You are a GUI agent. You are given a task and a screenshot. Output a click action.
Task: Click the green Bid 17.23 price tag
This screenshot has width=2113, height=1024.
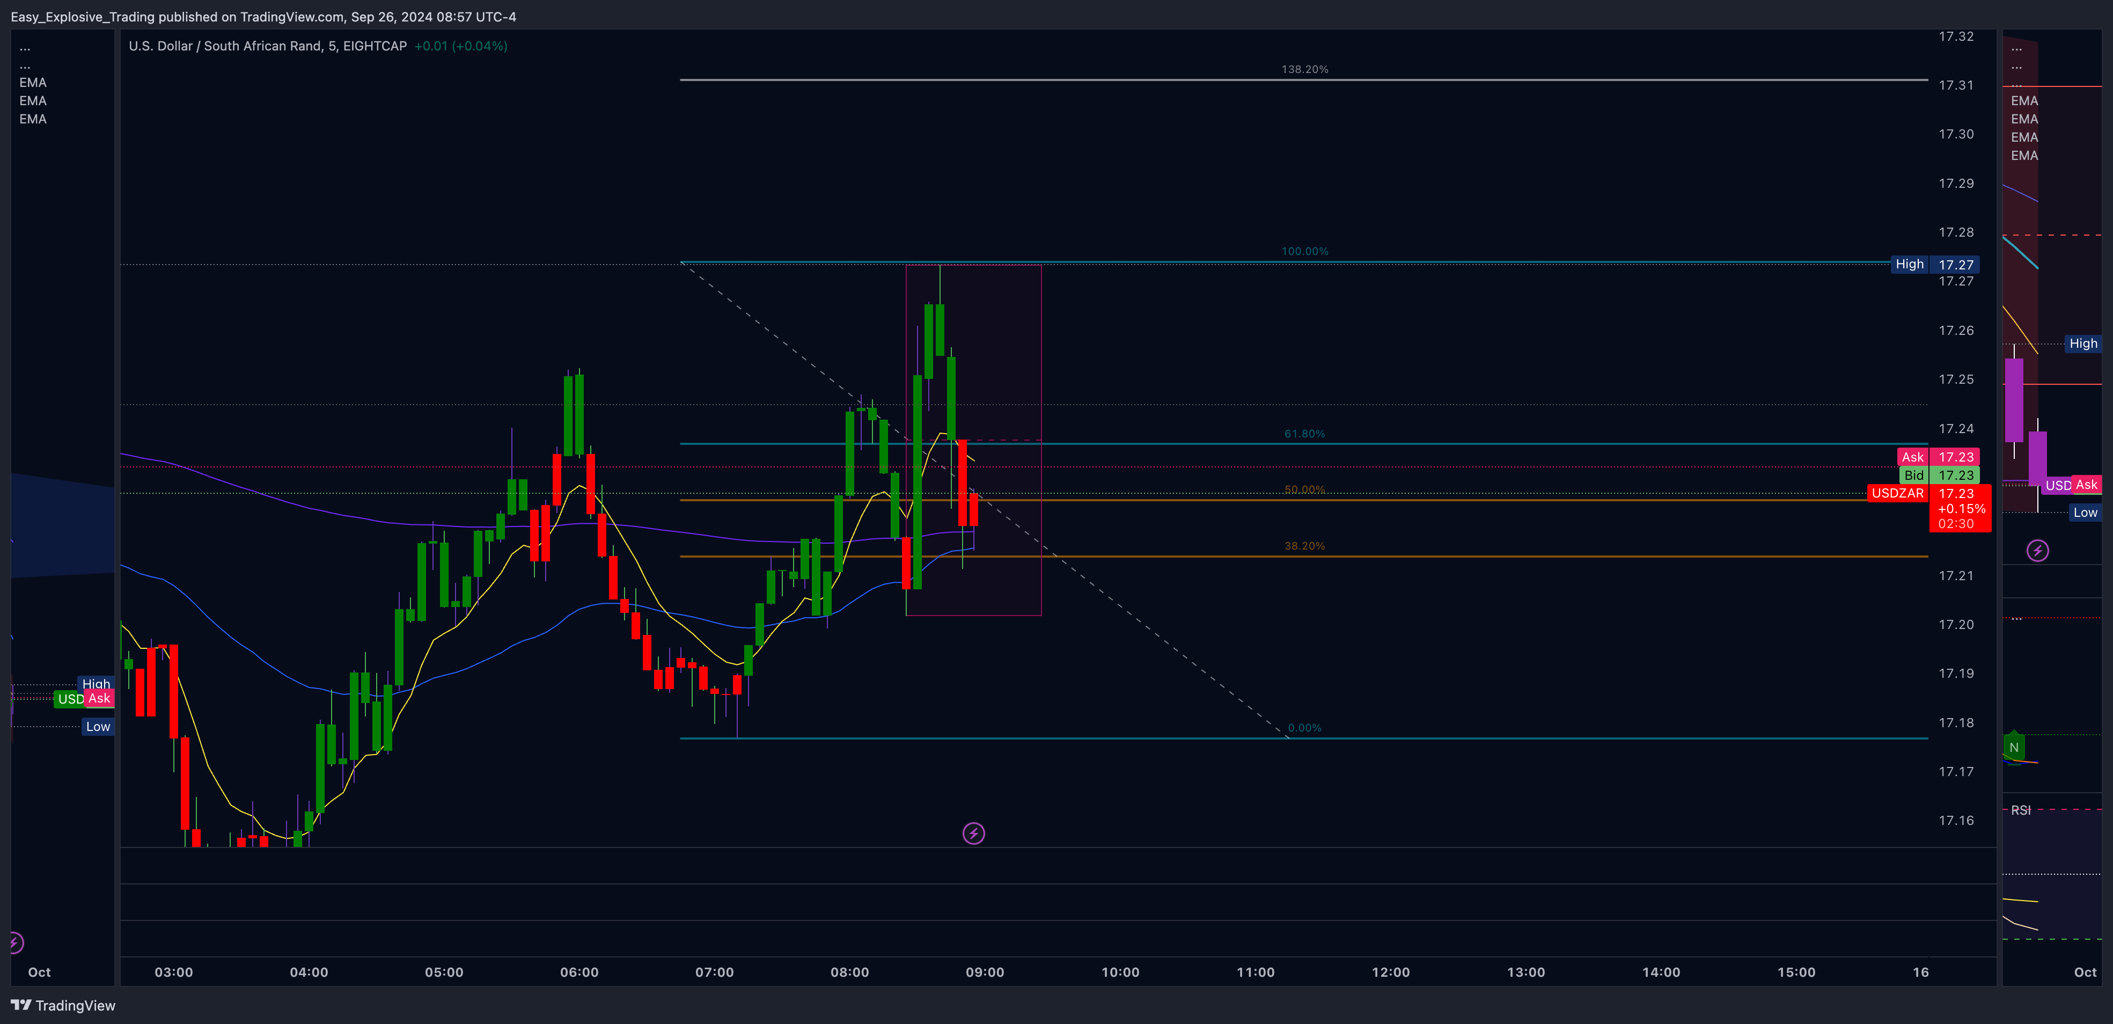coord(1940,475)
